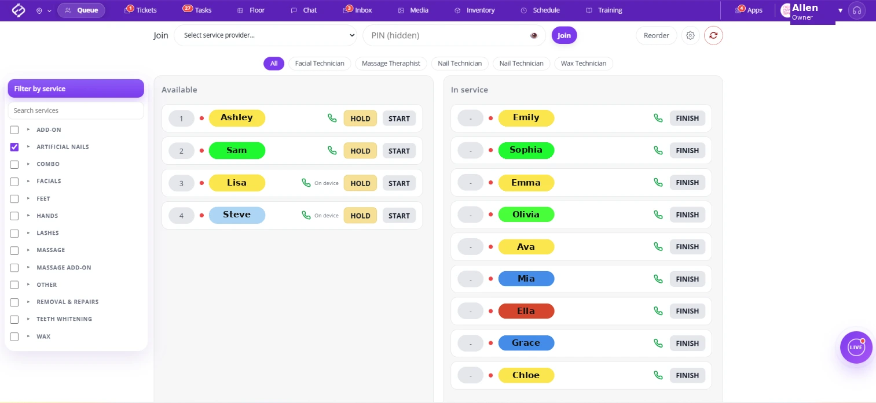
Task: Check the ADD-ON service checkbox
Action: coord(14,130)
